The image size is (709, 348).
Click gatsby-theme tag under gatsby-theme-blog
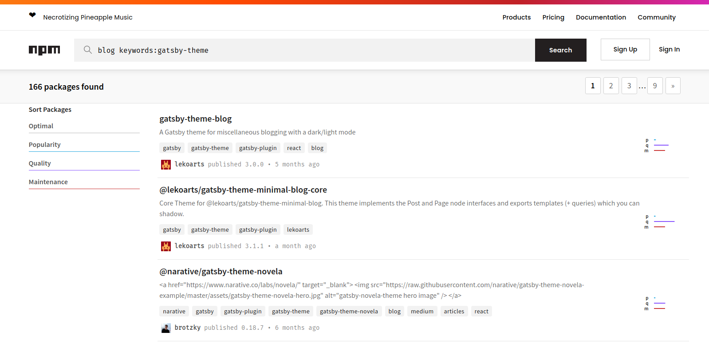(x=210, y=148)
